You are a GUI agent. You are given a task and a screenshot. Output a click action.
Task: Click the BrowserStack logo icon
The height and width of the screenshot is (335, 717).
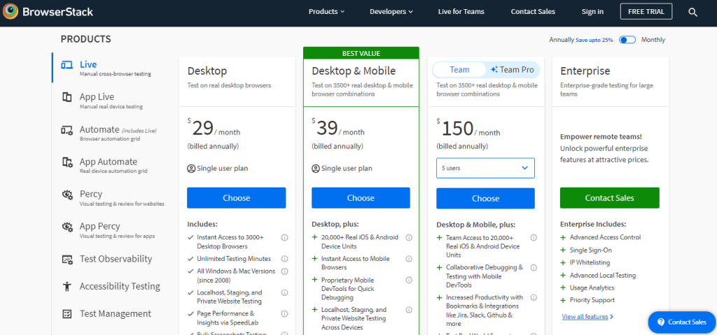pos(11,11)
